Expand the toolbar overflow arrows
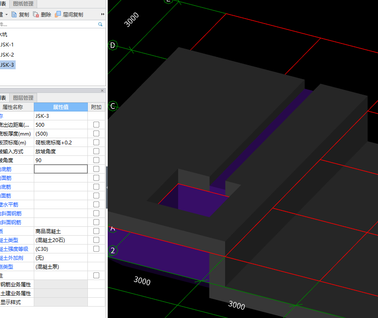378x318 pixels. pos(103,14)
